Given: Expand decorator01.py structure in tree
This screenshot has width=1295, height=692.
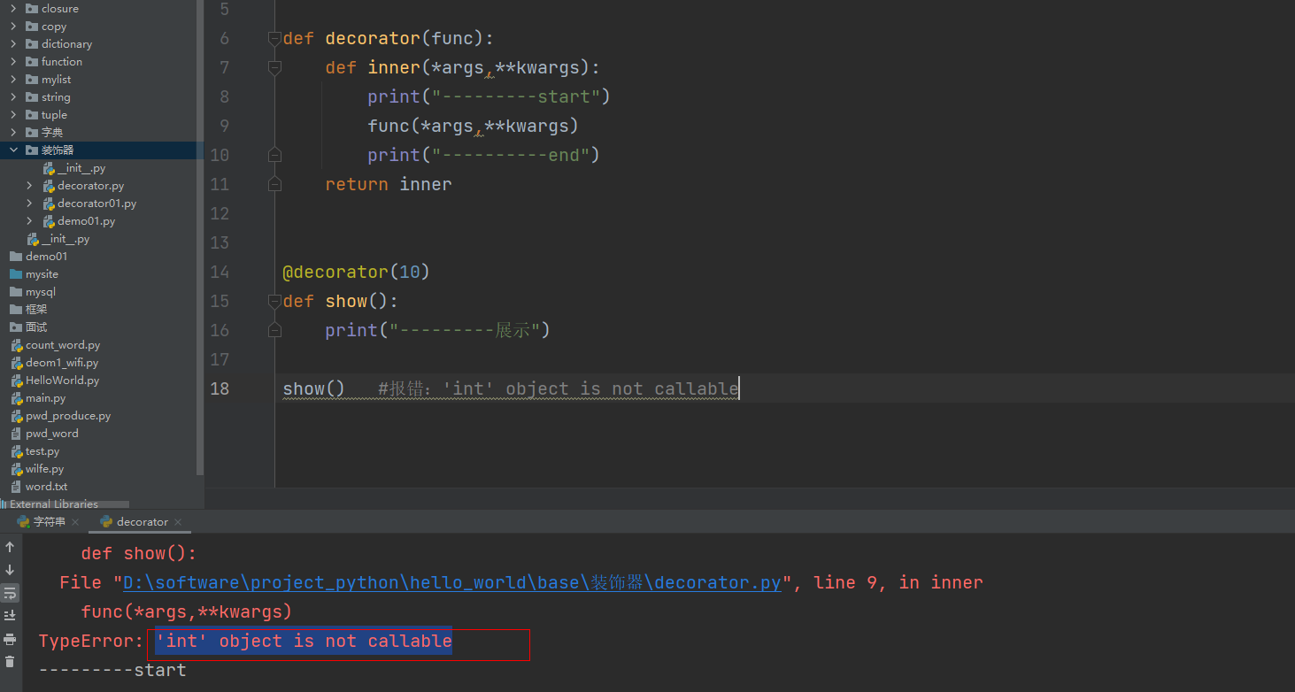Looking at the screenshot, I should point(29,204).
